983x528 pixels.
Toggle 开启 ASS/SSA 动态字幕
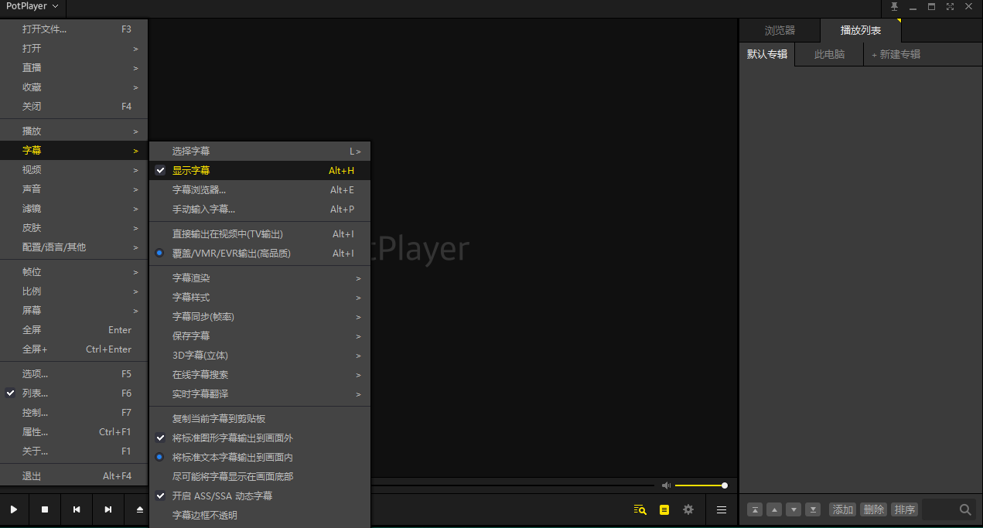(x=260, y=496)
